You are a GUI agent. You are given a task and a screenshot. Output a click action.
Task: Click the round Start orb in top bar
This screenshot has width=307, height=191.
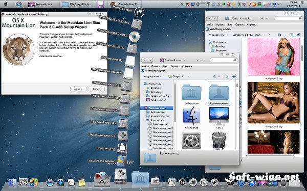coord(19,4)
